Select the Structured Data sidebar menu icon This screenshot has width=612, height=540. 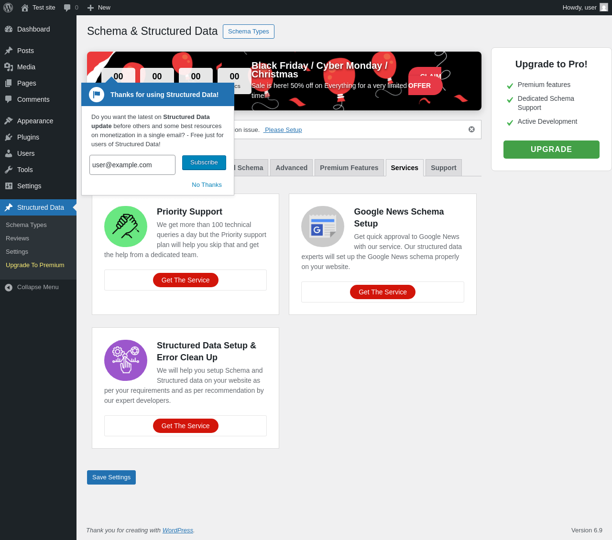(x=9, y=207)
